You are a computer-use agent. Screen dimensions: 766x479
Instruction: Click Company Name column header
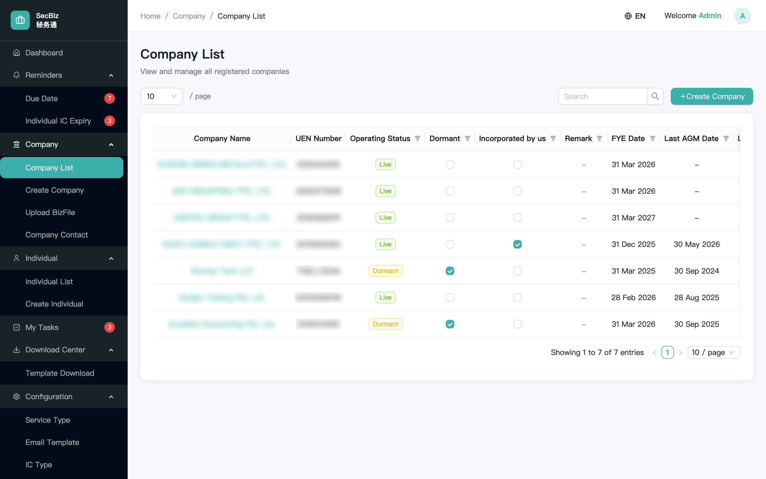pyautogui.click(x=222, y=138)
